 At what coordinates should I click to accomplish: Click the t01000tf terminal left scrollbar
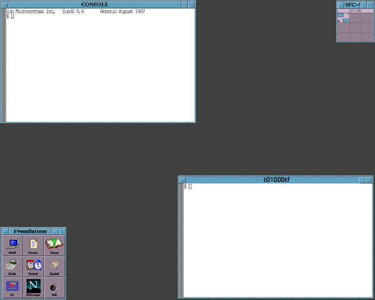(x=181, y=241)
